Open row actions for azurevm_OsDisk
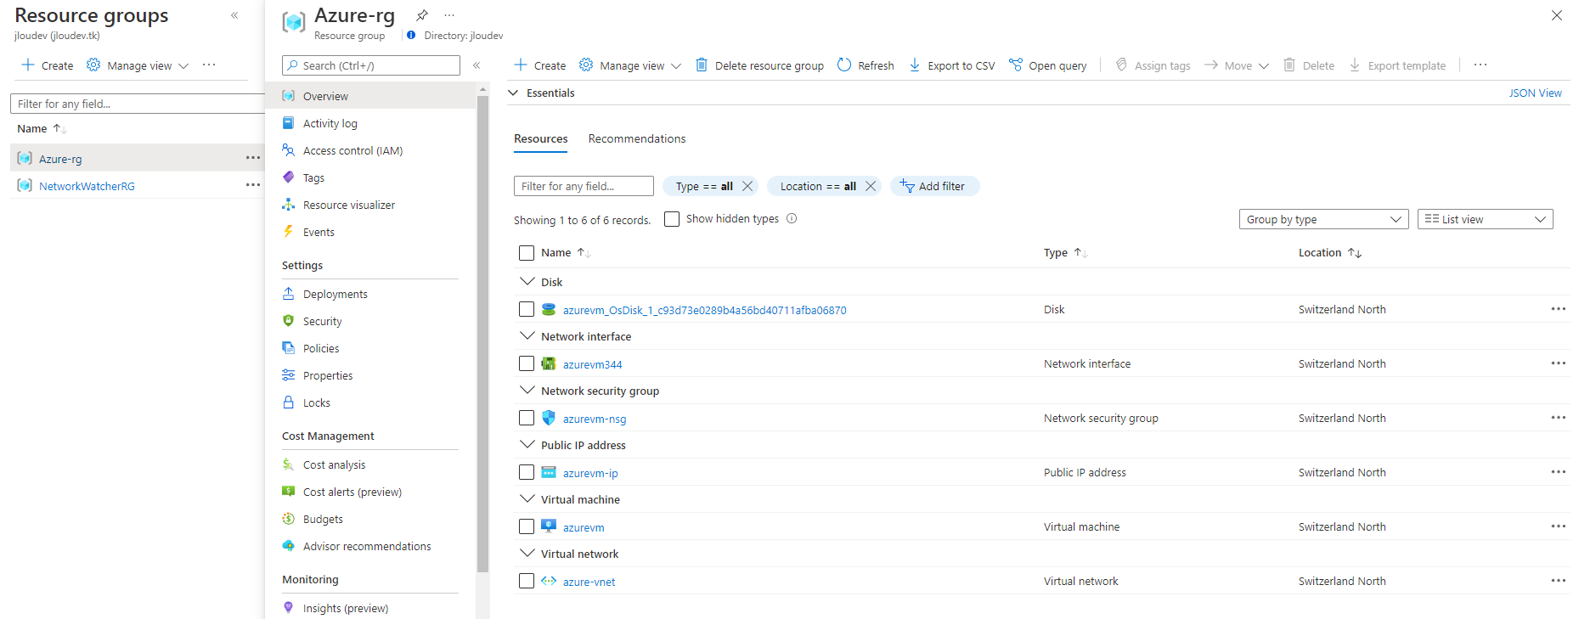Screen dimensions: 1579x619 pos(1558,309)
